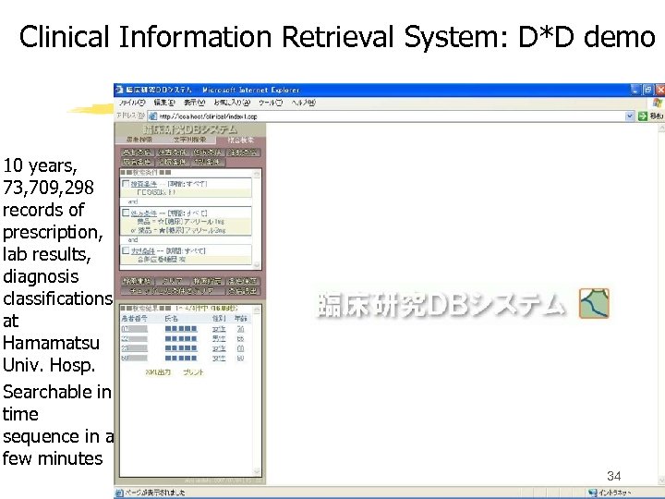
Task: Click the 年齢 column header
Action: pyautogui.click(x=241, y=318)
